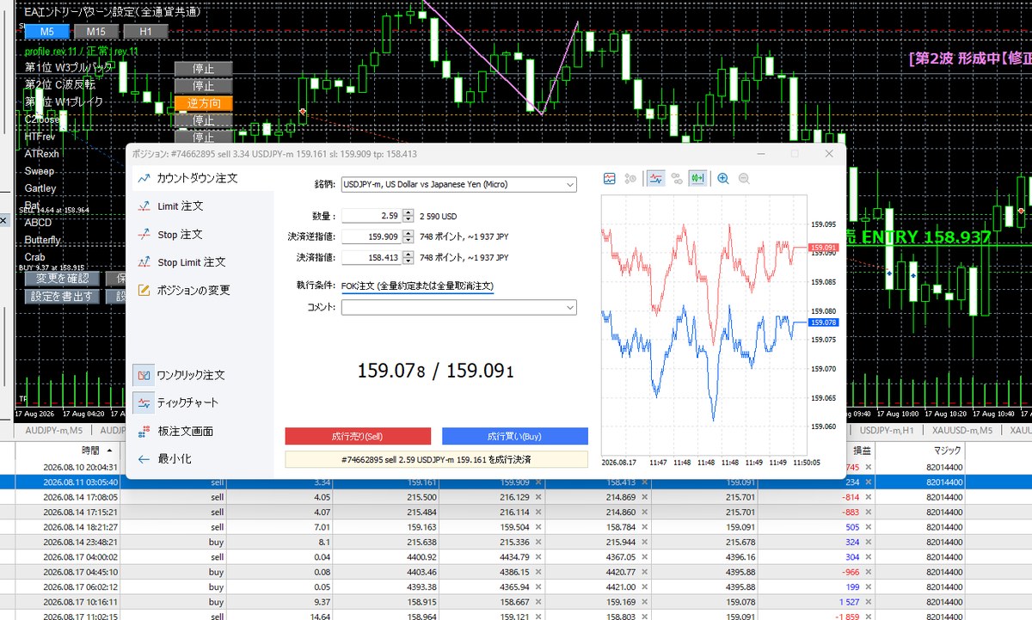Click 設定を書出す button
Viewport: 1032px width, 620px height.
[63, 297]
